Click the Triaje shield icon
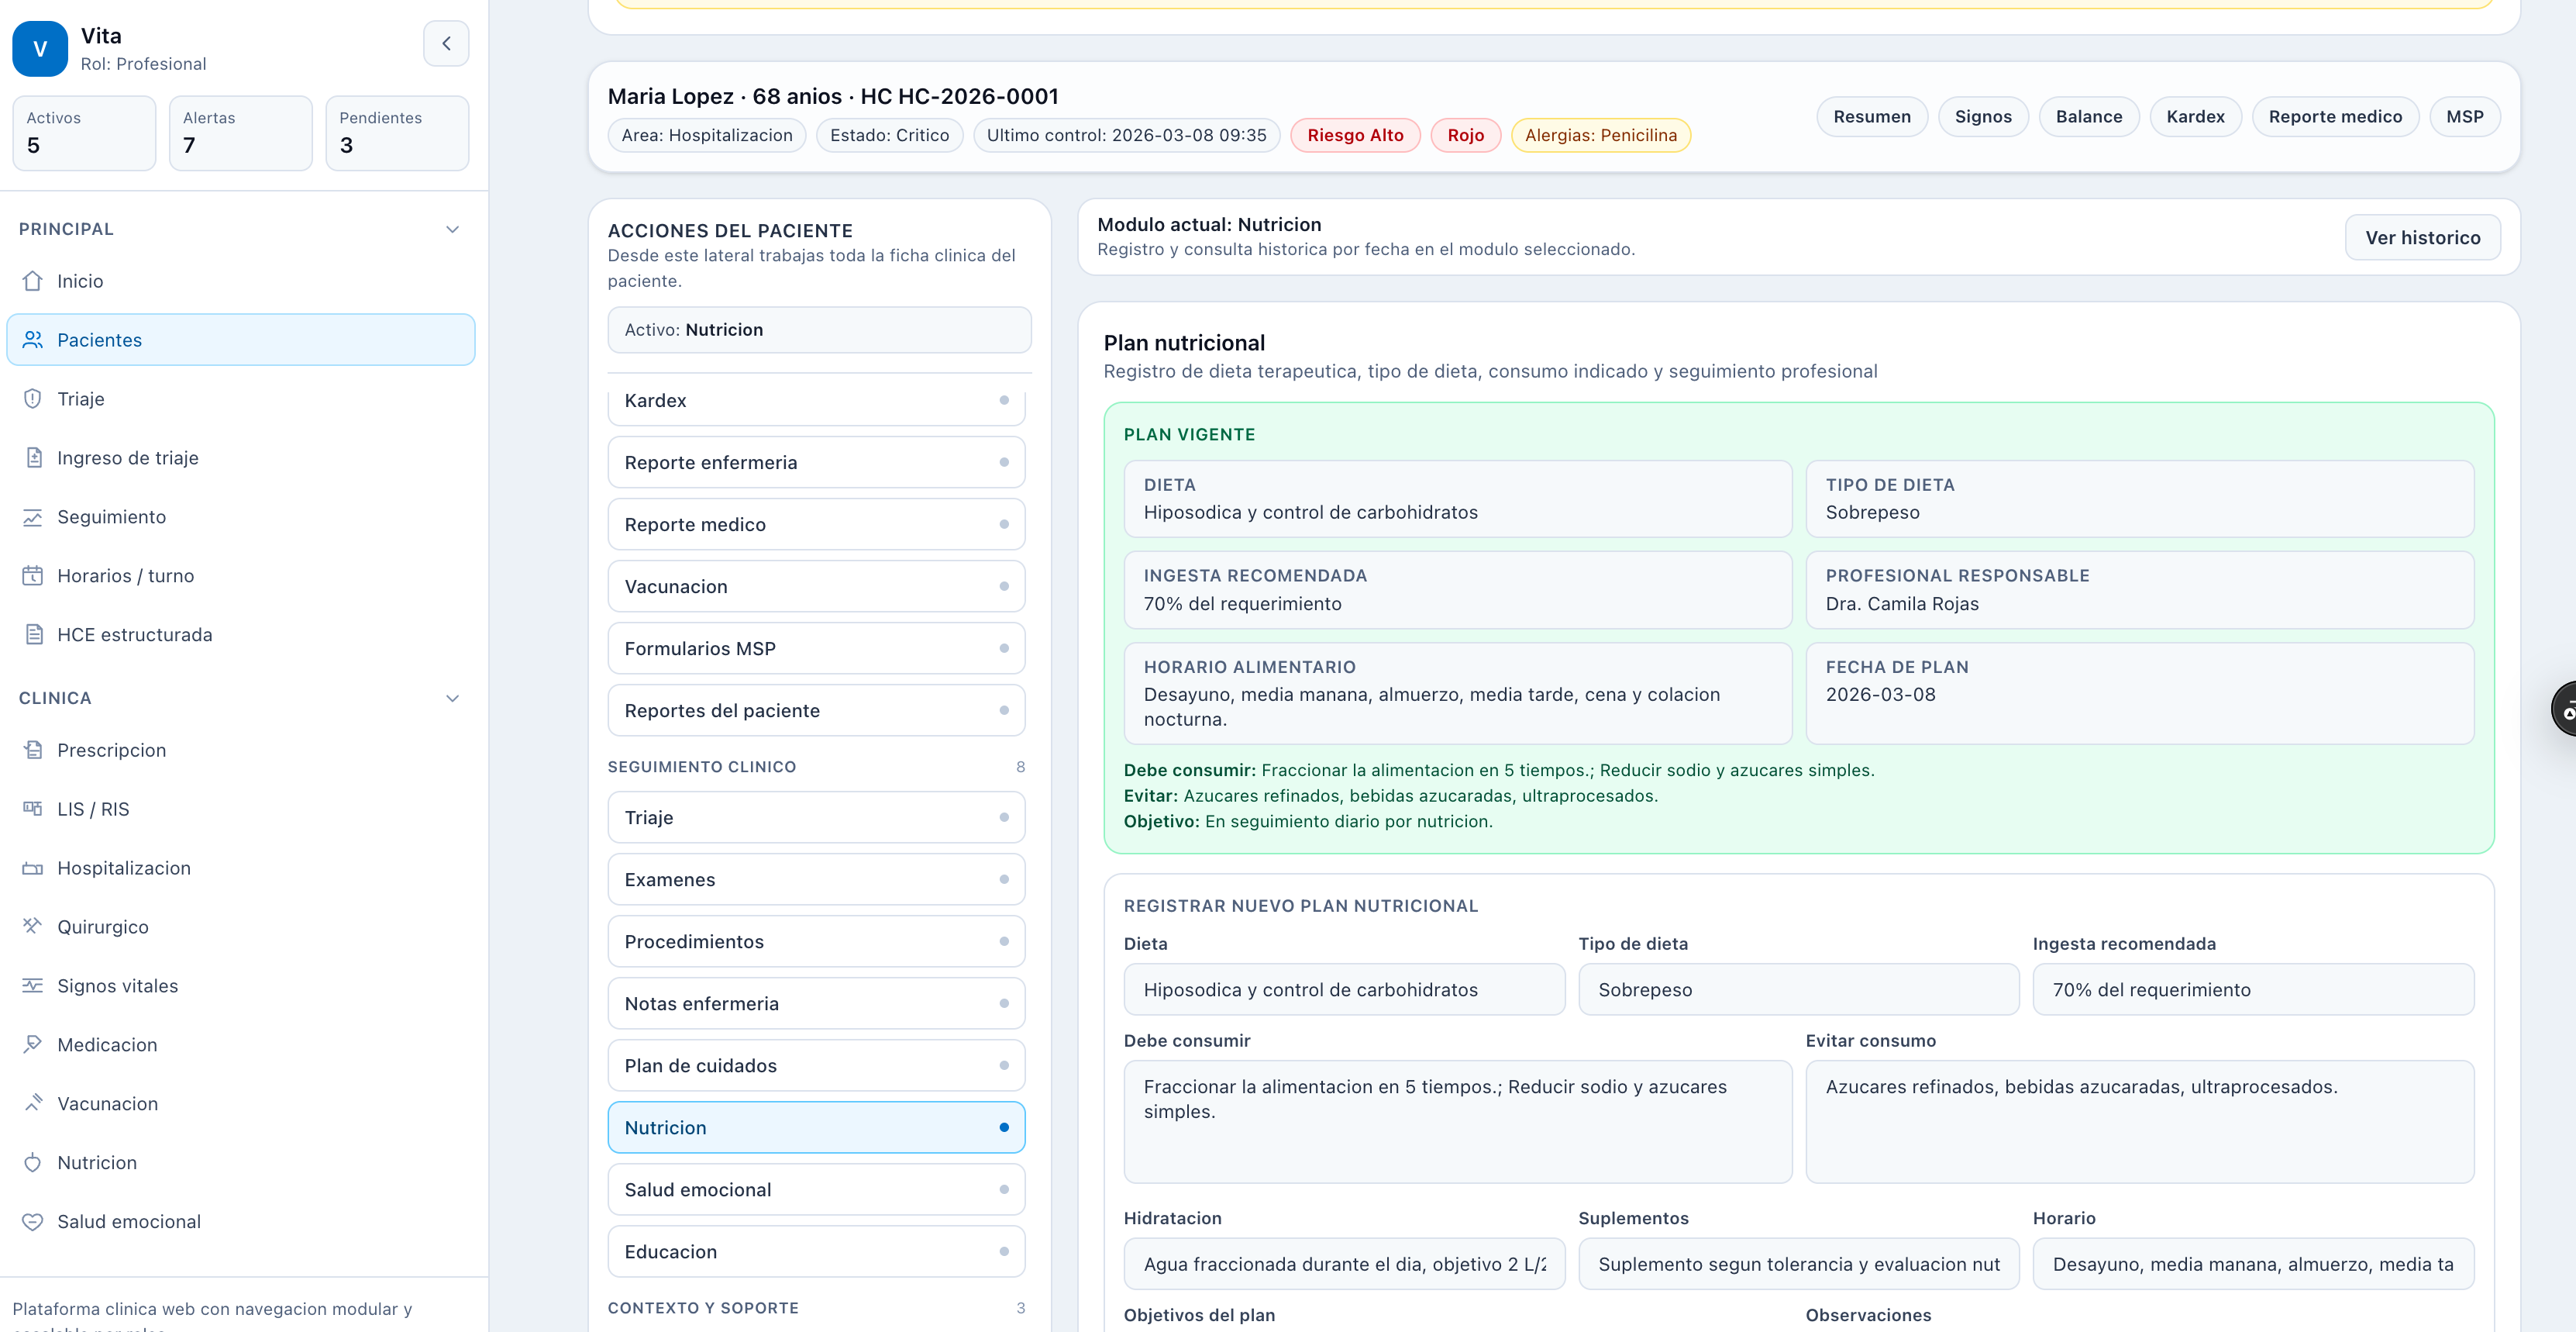 tap(33, 399)
